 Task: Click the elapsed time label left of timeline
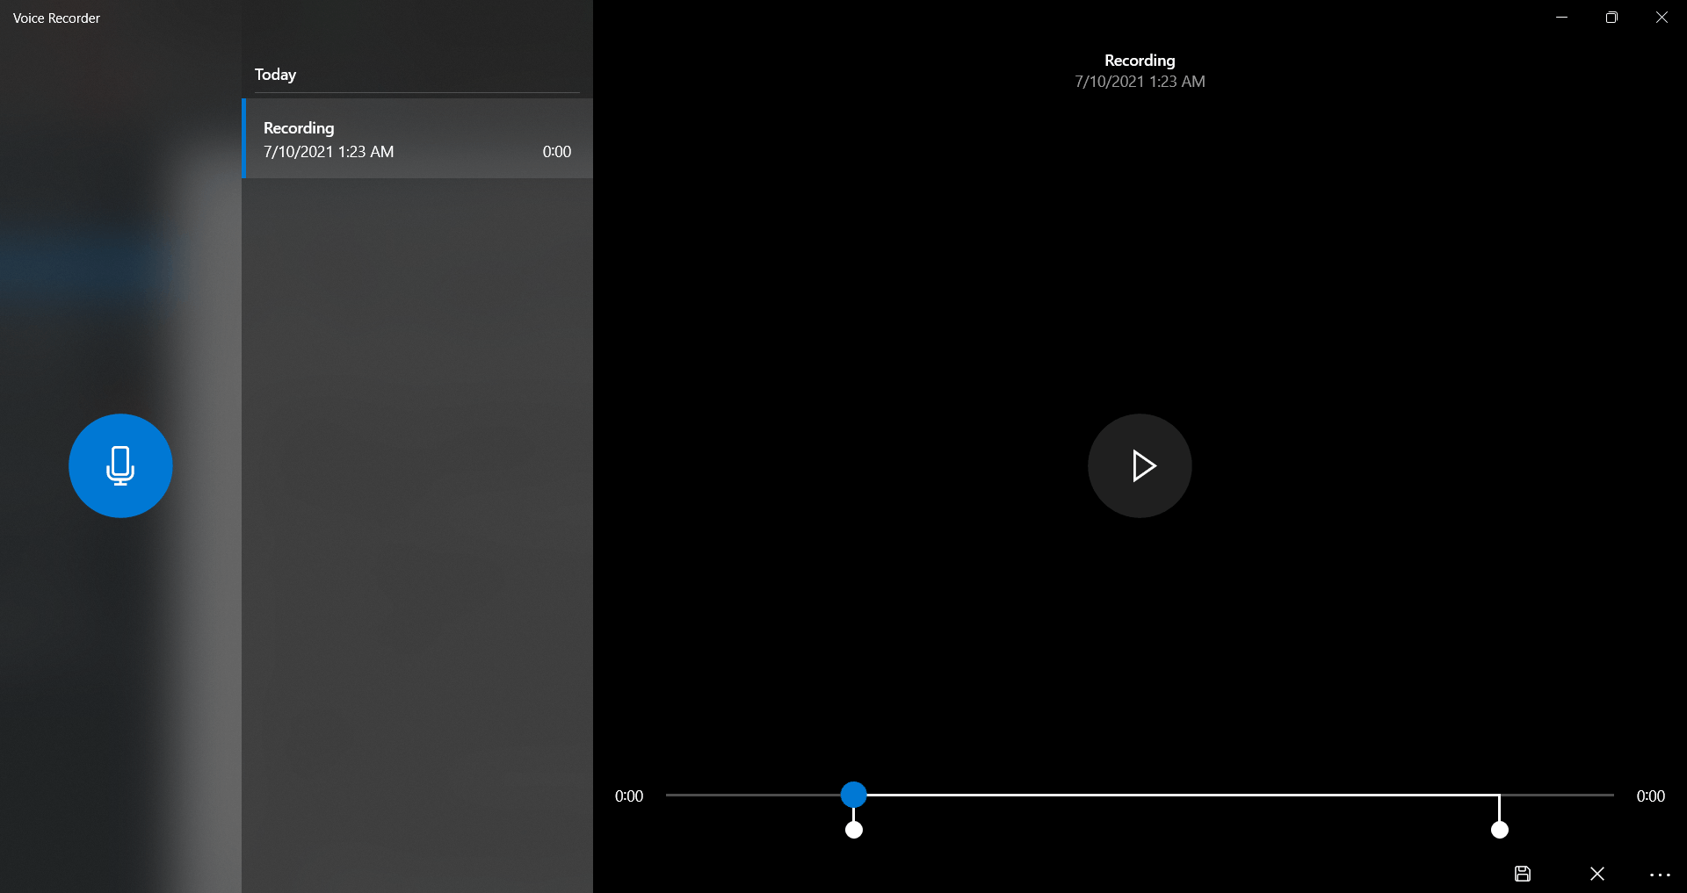pyautogui.click(x=629, y=796)
